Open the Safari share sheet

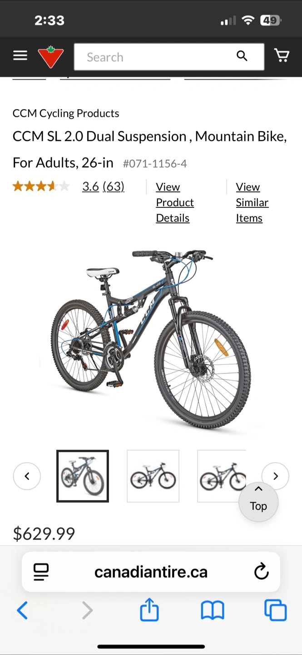click(149, 610)
